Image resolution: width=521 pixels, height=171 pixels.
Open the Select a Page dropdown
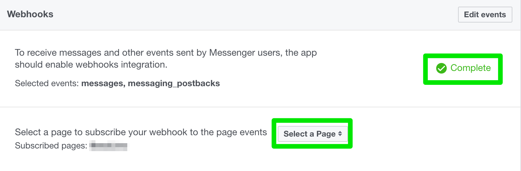pyautogui.click(x=313, y=134)
